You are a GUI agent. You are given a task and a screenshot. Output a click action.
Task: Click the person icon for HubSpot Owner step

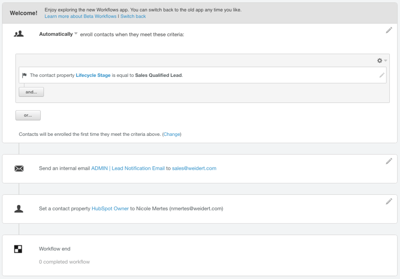point(19,208)
